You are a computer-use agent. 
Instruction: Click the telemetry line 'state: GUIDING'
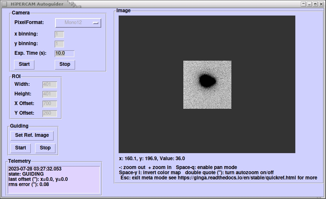pos(26,174)
